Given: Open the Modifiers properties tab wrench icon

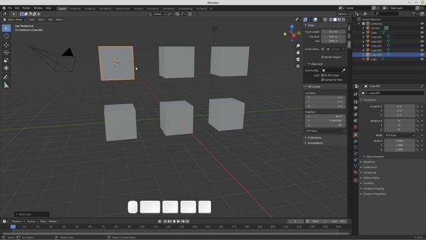Looking at the screenshot, I should click(355, 141).
